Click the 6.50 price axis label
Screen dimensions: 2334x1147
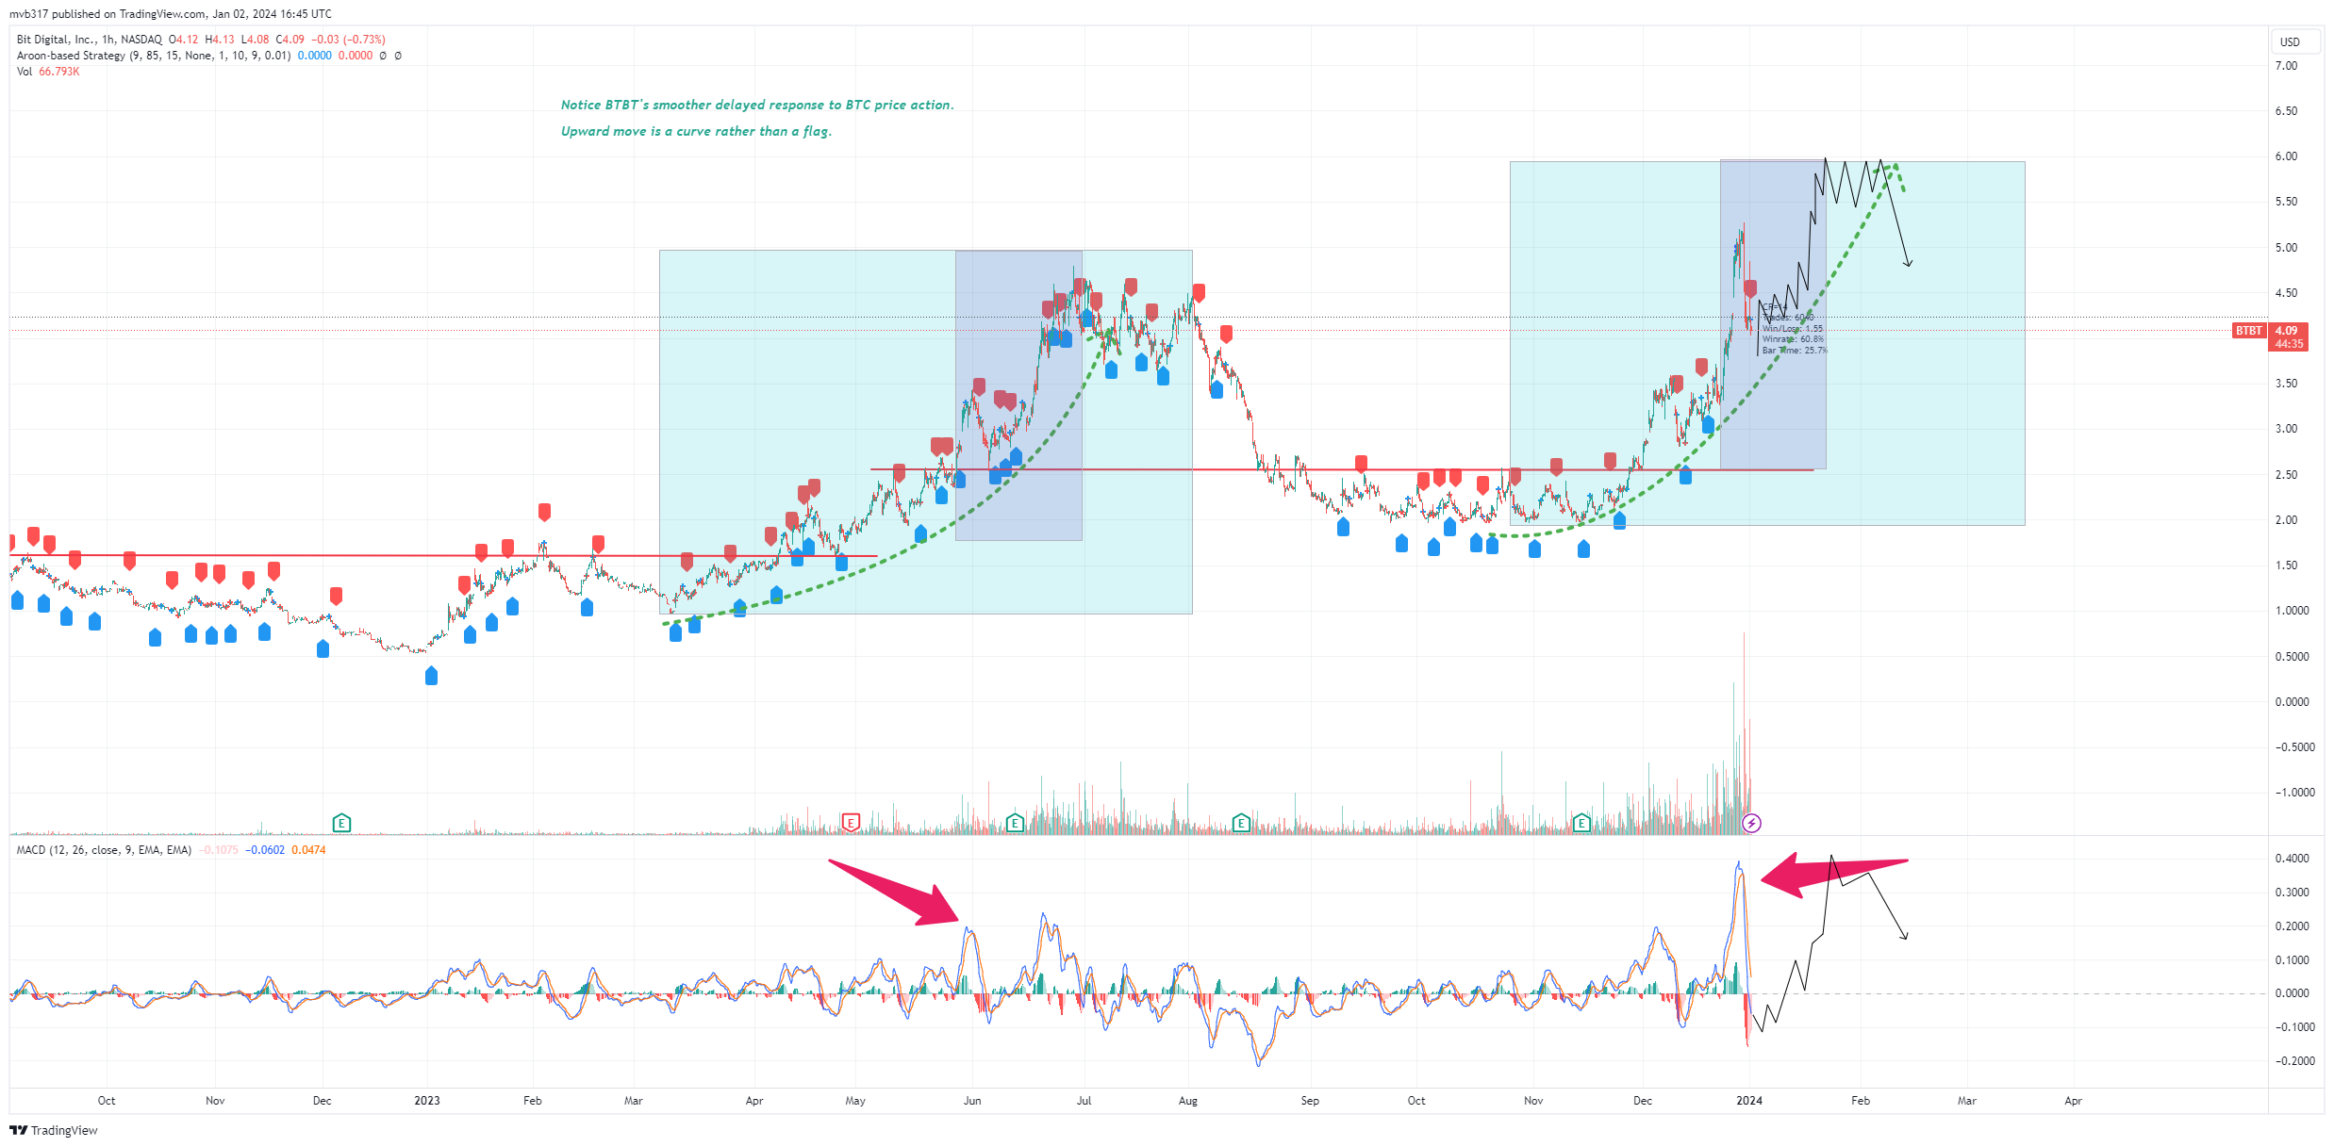click(2286, 111)
